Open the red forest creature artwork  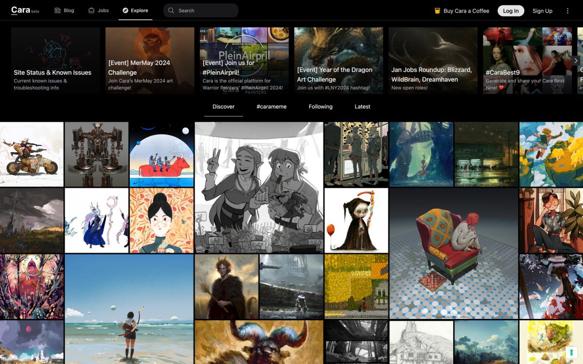pyautogui.click(x=32, y=286)
